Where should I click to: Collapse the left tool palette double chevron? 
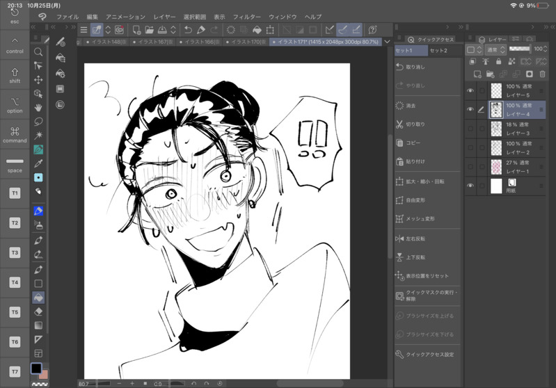(x=33, y=27)
